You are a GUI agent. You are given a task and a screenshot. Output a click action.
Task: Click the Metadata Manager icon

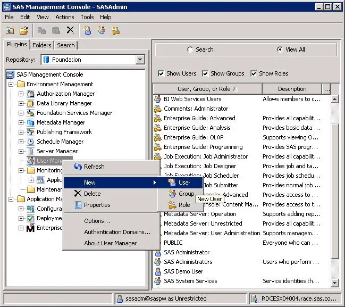31,122
